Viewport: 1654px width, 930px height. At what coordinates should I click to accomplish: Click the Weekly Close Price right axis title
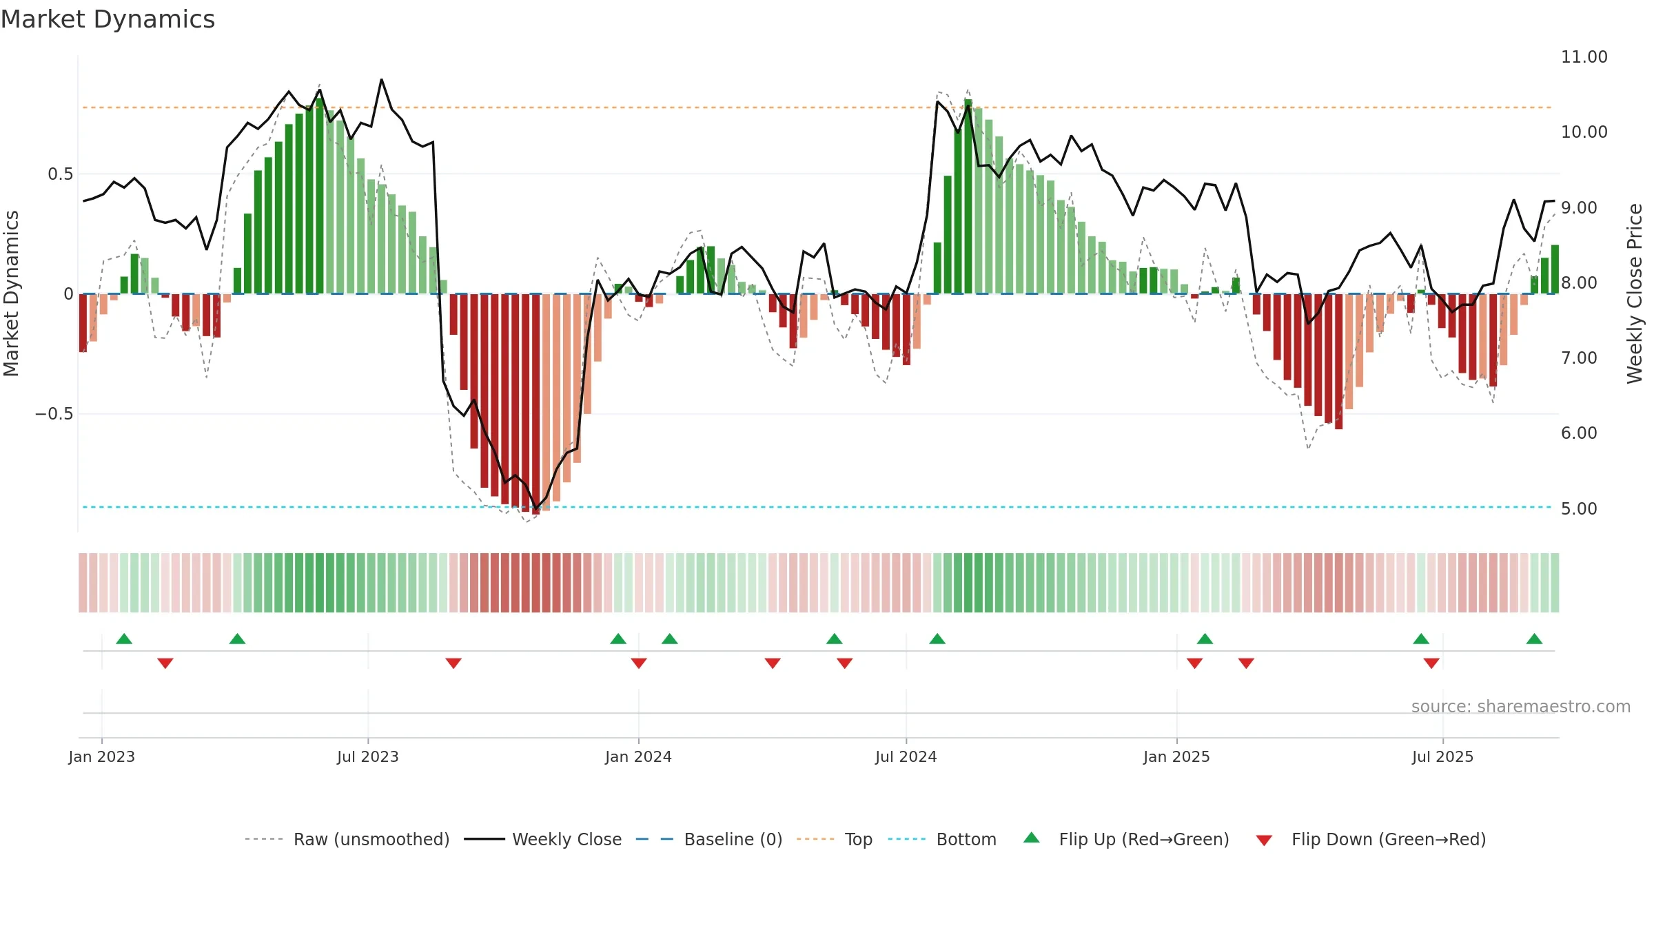1635,293
